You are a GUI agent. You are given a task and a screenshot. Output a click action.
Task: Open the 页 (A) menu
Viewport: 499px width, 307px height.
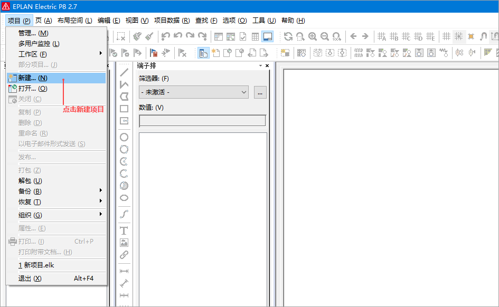coord(44,21)
